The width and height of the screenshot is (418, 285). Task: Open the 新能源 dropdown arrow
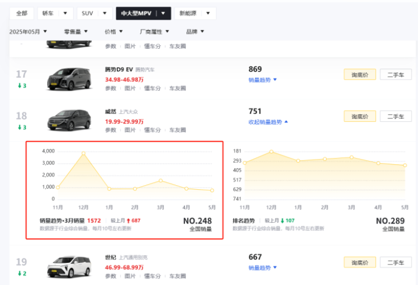[x=208, y=13]
